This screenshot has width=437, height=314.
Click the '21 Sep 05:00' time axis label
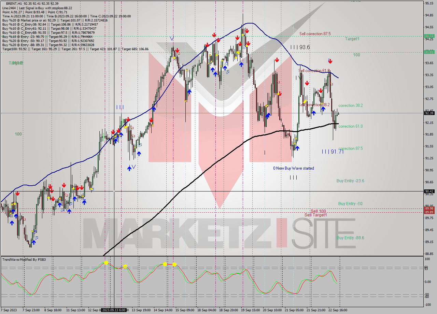click(x=294, y=310)
